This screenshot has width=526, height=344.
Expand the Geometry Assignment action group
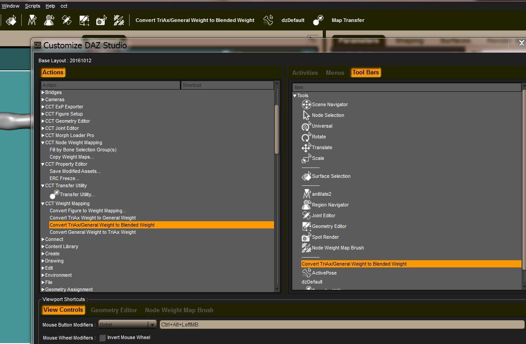pos(43,289)
